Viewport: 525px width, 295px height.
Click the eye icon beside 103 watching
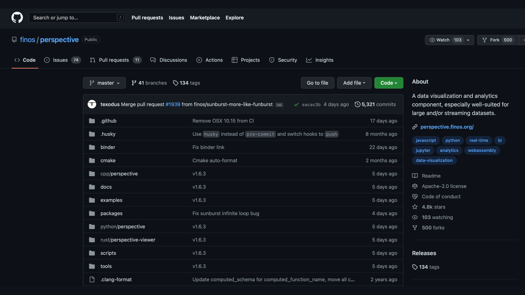(x=415, y=217)
